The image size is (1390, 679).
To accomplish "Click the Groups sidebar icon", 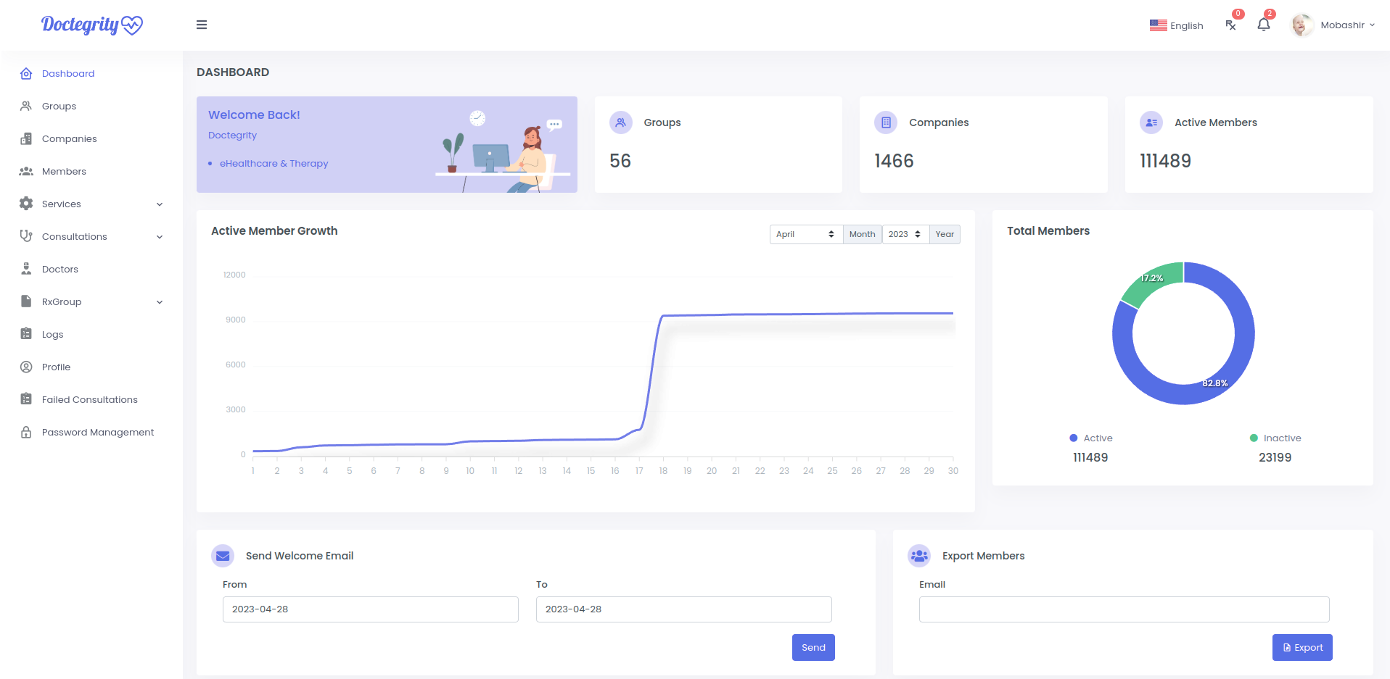I will tap(26, 106).
